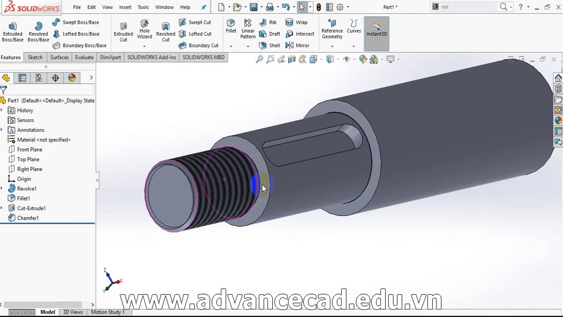This screenshot has height=317, width=563.
Task: Click the Revolved Boss/Base tool
Action: click(38, 32)
